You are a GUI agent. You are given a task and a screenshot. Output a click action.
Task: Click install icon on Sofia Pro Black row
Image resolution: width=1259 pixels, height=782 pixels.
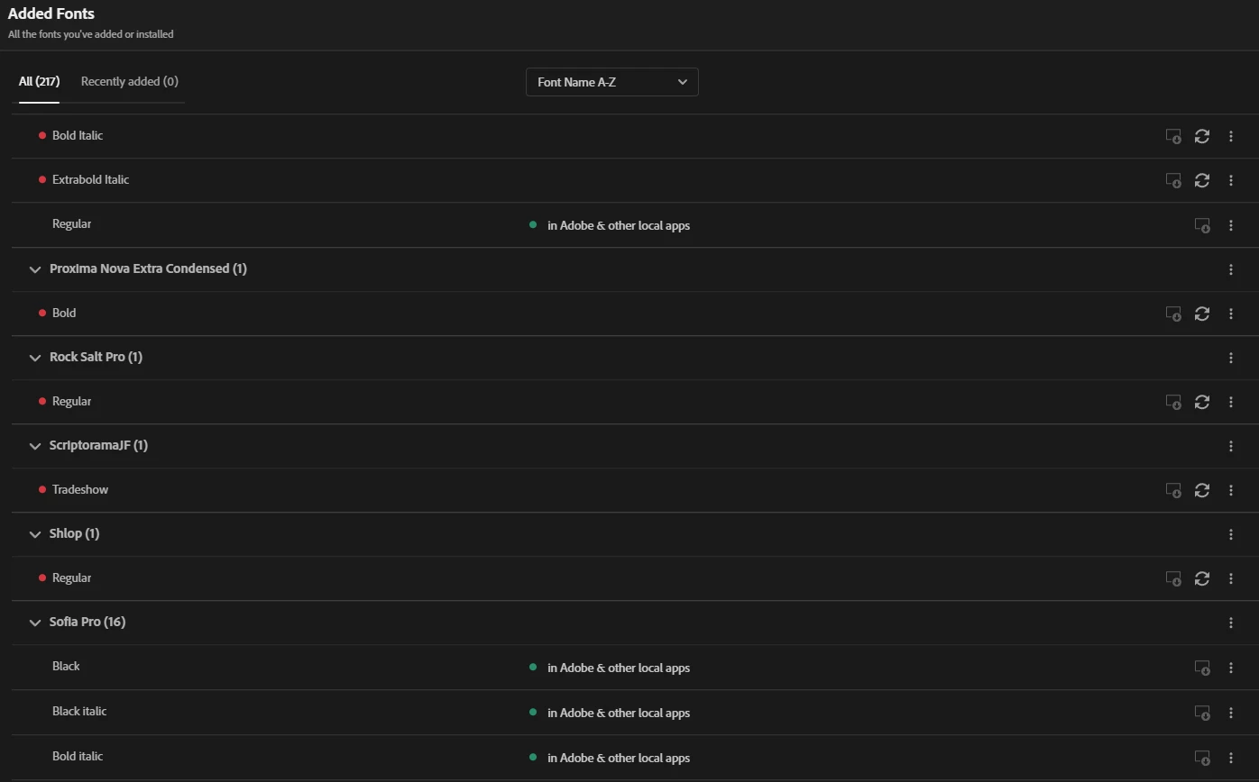(x=1202, y=668)
